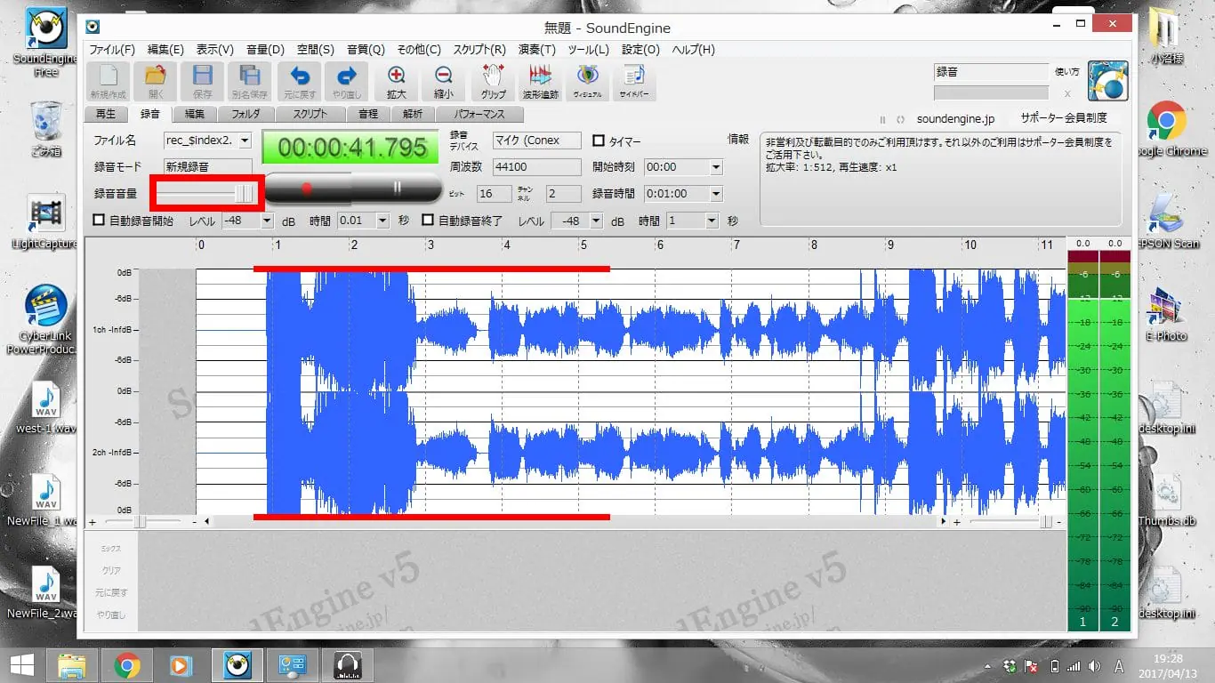Expand the auto-stop 時間 1 dropdown
Image resolution: width=1215 pixels, height=683 pixels.
pos(711,221)
